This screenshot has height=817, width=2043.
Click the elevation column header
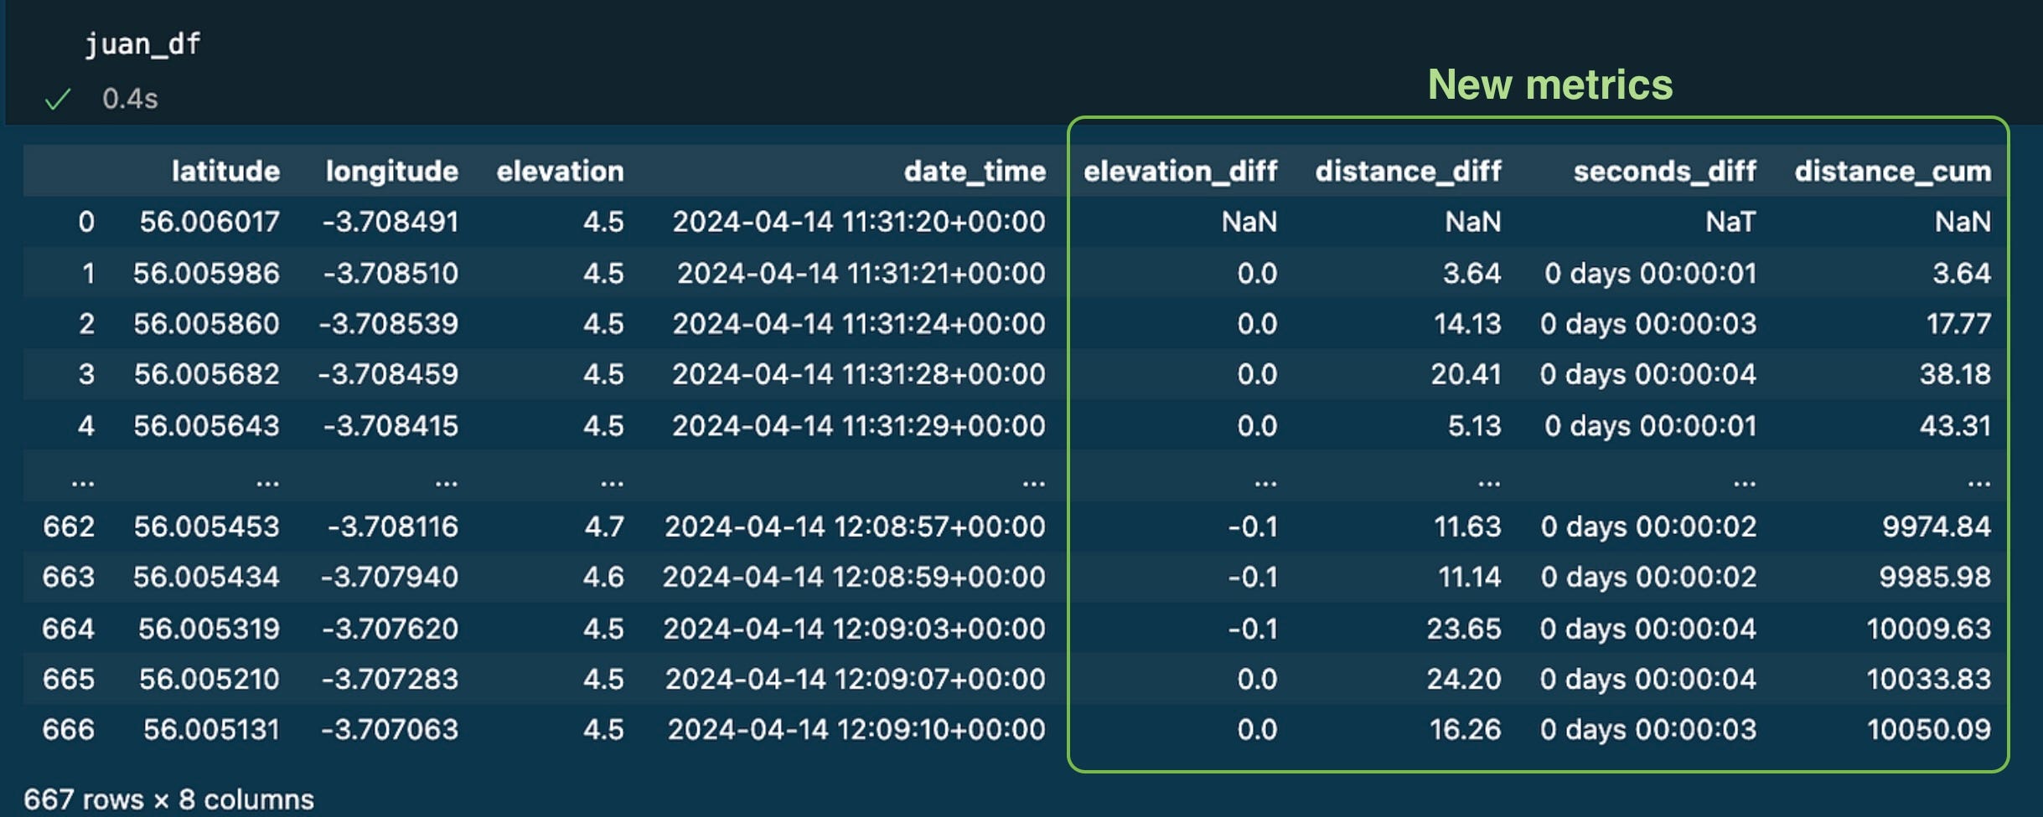click(x=560, y=171)
